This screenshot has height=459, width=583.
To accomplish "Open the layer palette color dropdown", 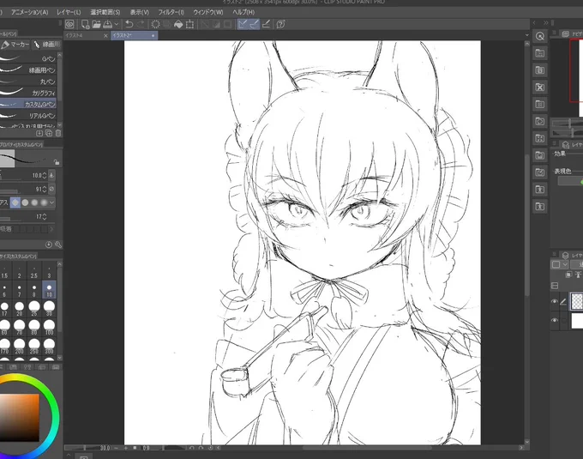I will pyautogui.click(x=559, y=264).
